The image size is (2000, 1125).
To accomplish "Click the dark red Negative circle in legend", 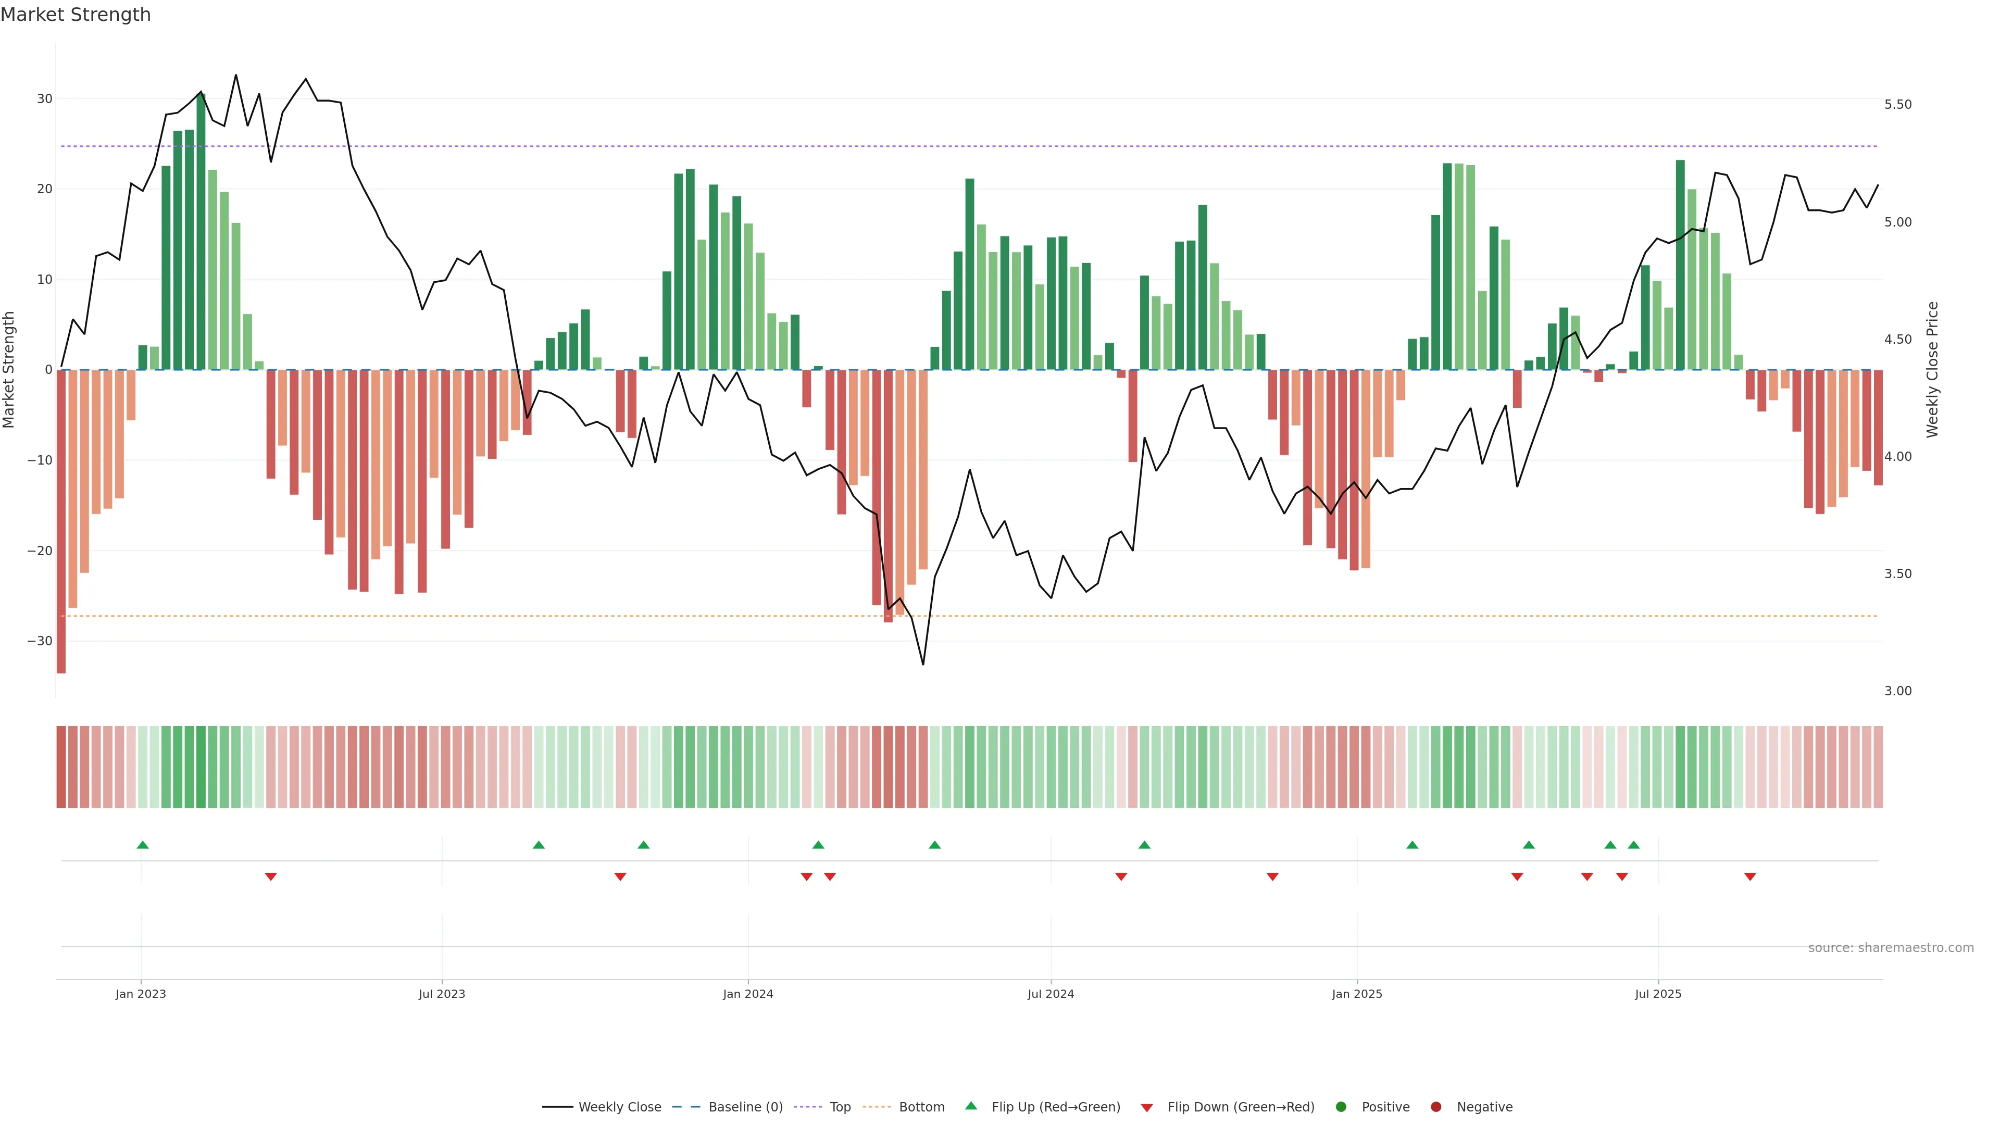I will tap(1435, 1107).
